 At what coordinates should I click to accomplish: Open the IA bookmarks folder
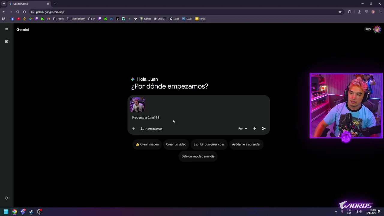point(92,19)
